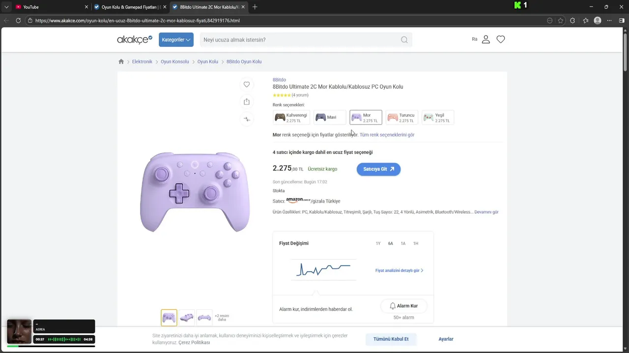This screenshot has width=629, height=353.
Task: Select Mavi color option
Action: click(330, 118)
